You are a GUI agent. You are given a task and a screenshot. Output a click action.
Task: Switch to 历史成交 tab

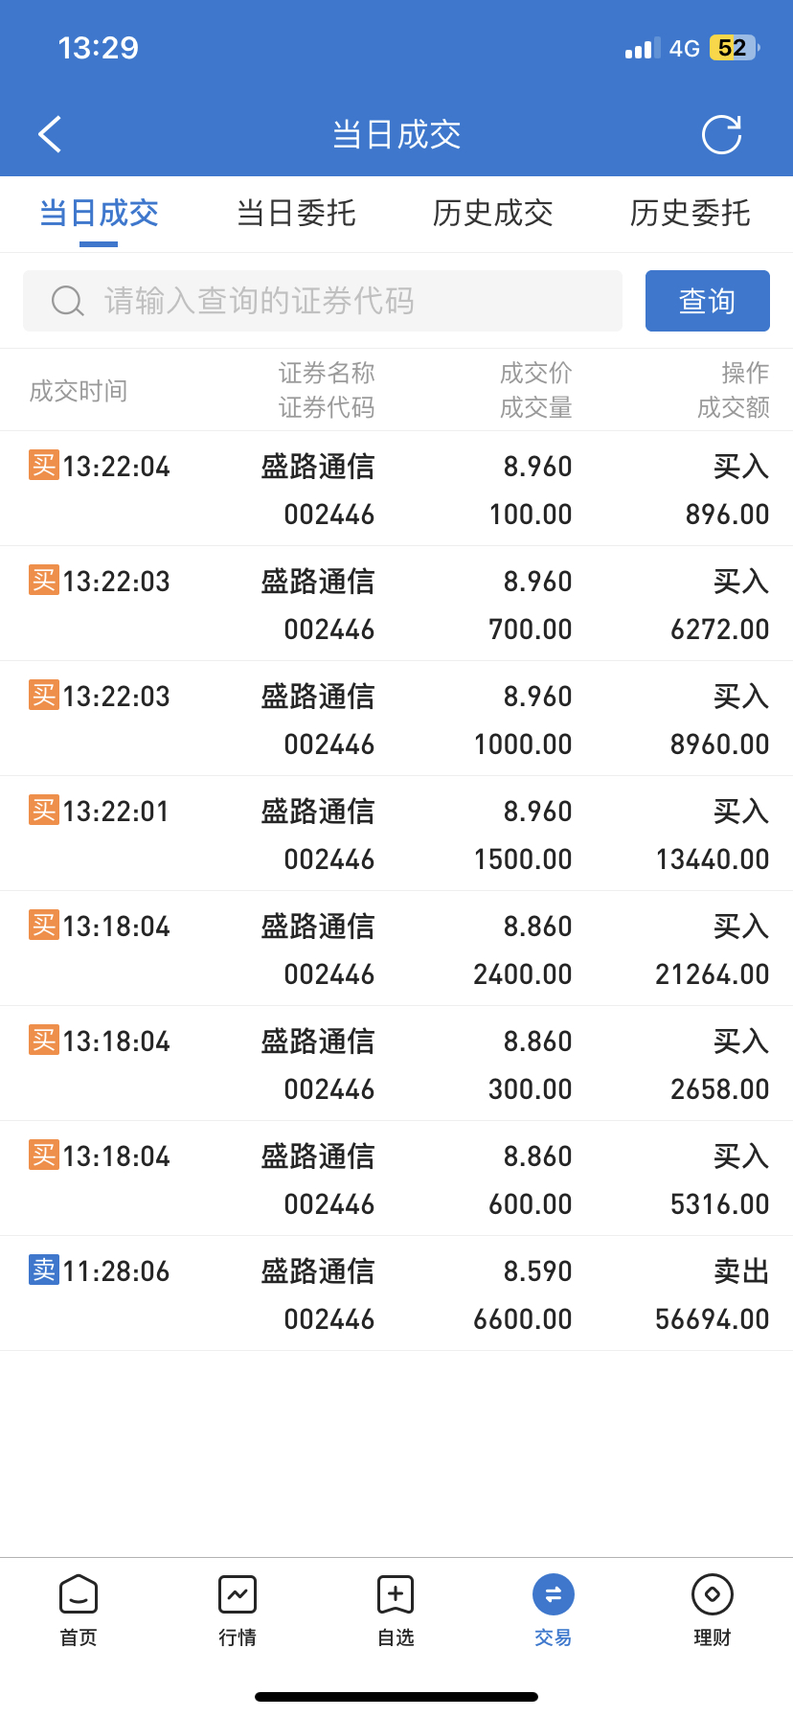493,213
